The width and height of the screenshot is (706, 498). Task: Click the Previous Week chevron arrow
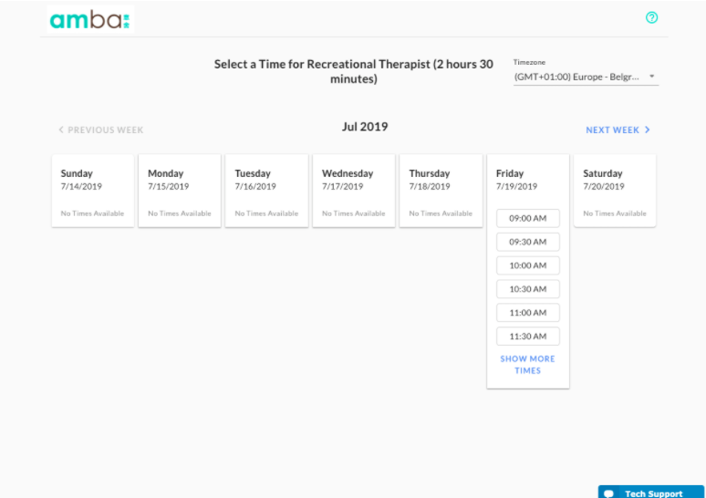61,130
